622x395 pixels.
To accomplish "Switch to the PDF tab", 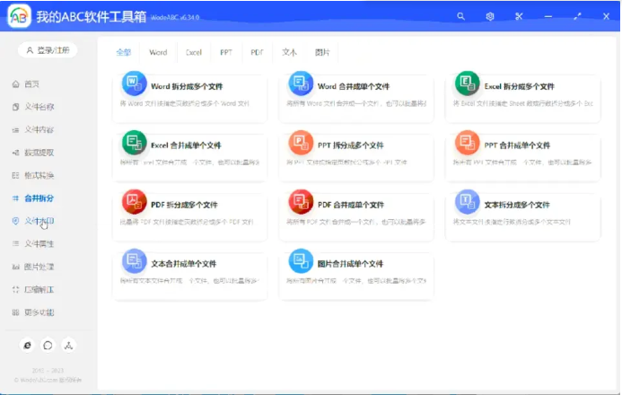I will click(x=257, y=52).
